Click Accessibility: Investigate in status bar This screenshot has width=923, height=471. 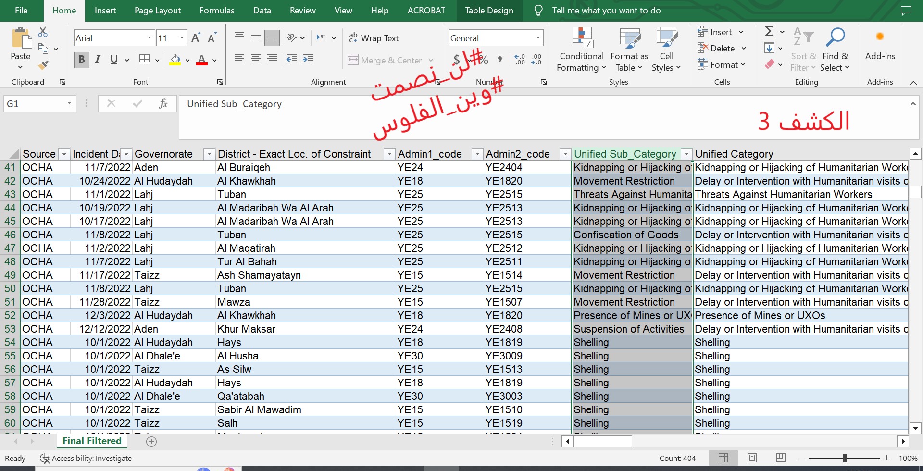pos(86,459)
